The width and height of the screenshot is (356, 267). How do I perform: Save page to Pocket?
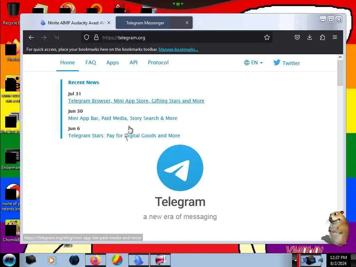(x=297, y=37)
